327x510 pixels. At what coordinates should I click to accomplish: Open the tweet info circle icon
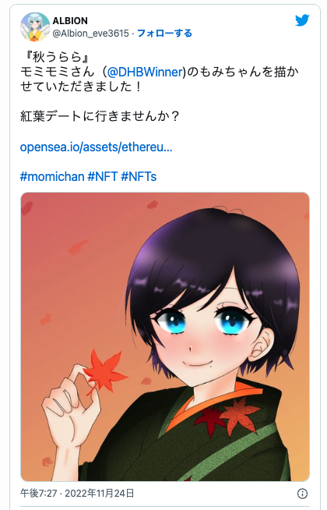click(x=302, y=494)
